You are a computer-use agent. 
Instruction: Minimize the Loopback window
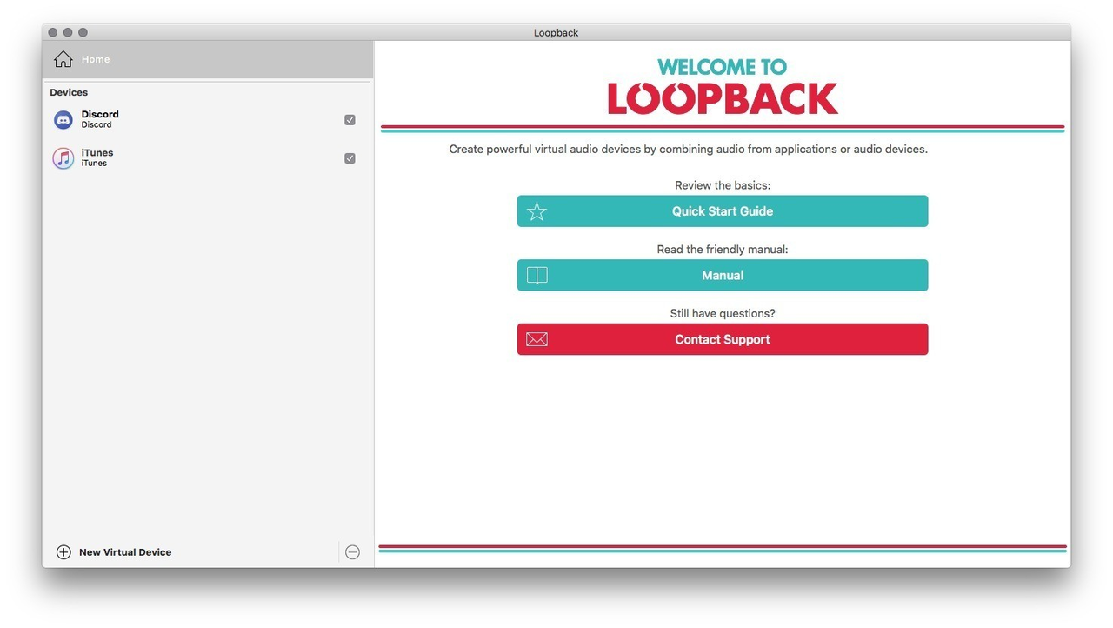(68, 32)
